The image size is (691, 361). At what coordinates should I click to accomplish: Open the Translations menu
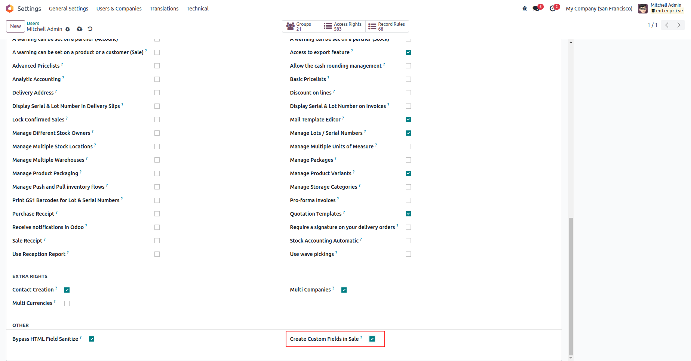click(x=164, y=9)
